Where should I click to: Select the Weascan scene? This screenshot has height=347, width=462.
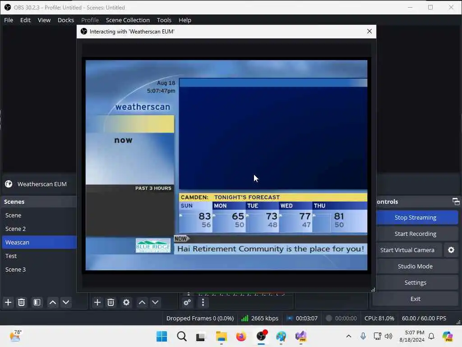click(x=39, y=242)
